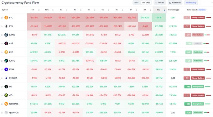Click the ETH 7D heatmap cell -1.68B

pos(145,26)
